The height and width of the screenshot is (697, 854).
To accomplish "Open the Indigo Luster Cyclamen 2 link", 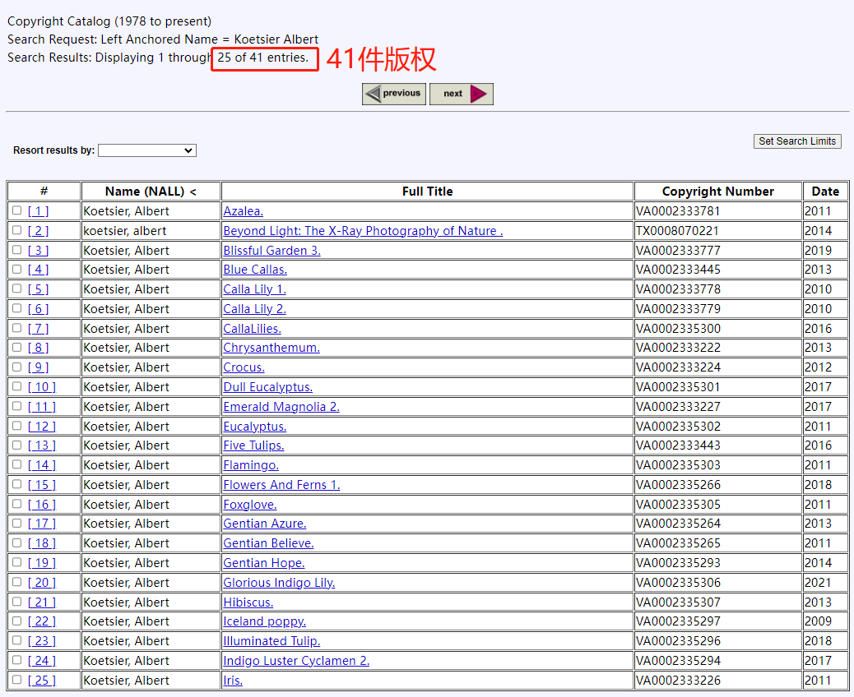I will tap(296, 661).
